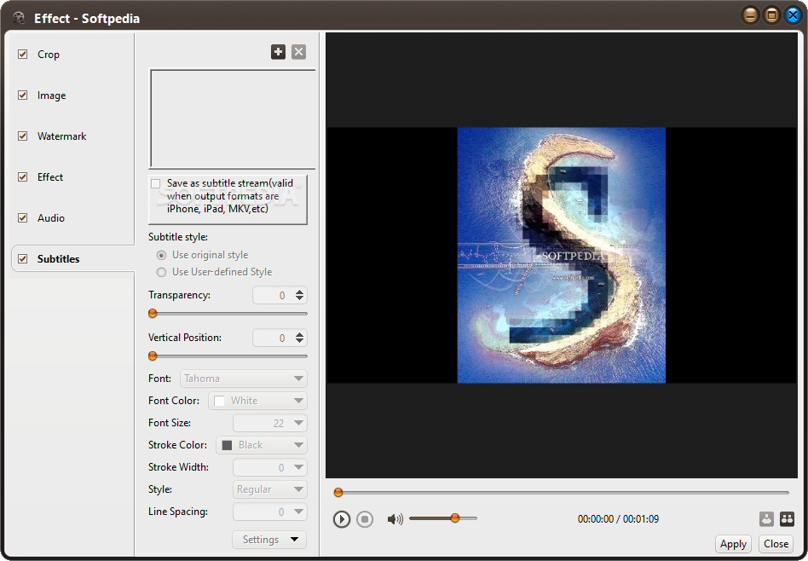808x561 pixels.
Task: Decrease the Vertical Position spinner value
Action: tap(299, 341)
